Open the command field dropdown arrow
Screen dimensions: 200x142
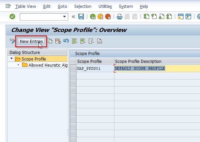coord(65,17)
